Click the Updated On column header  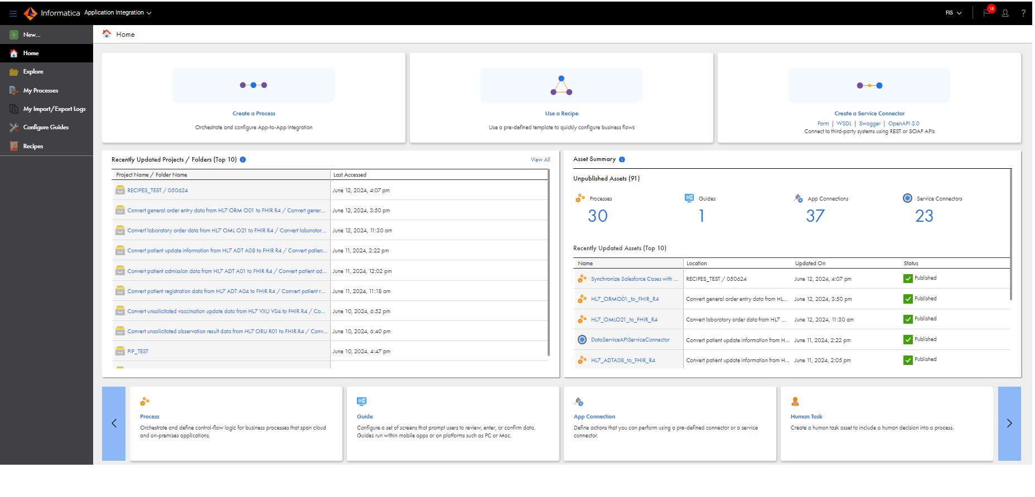pyautogui.click(x=847, y=264)
